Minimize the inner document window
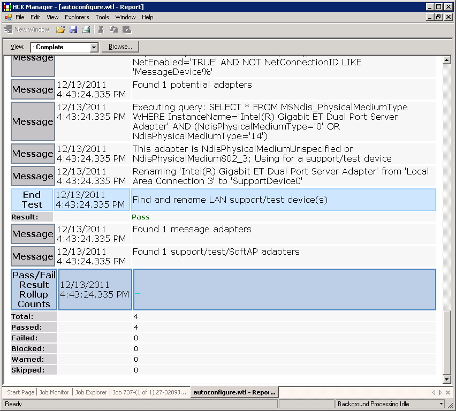Screen dimensions: 456x411 [x=430, y=17]
